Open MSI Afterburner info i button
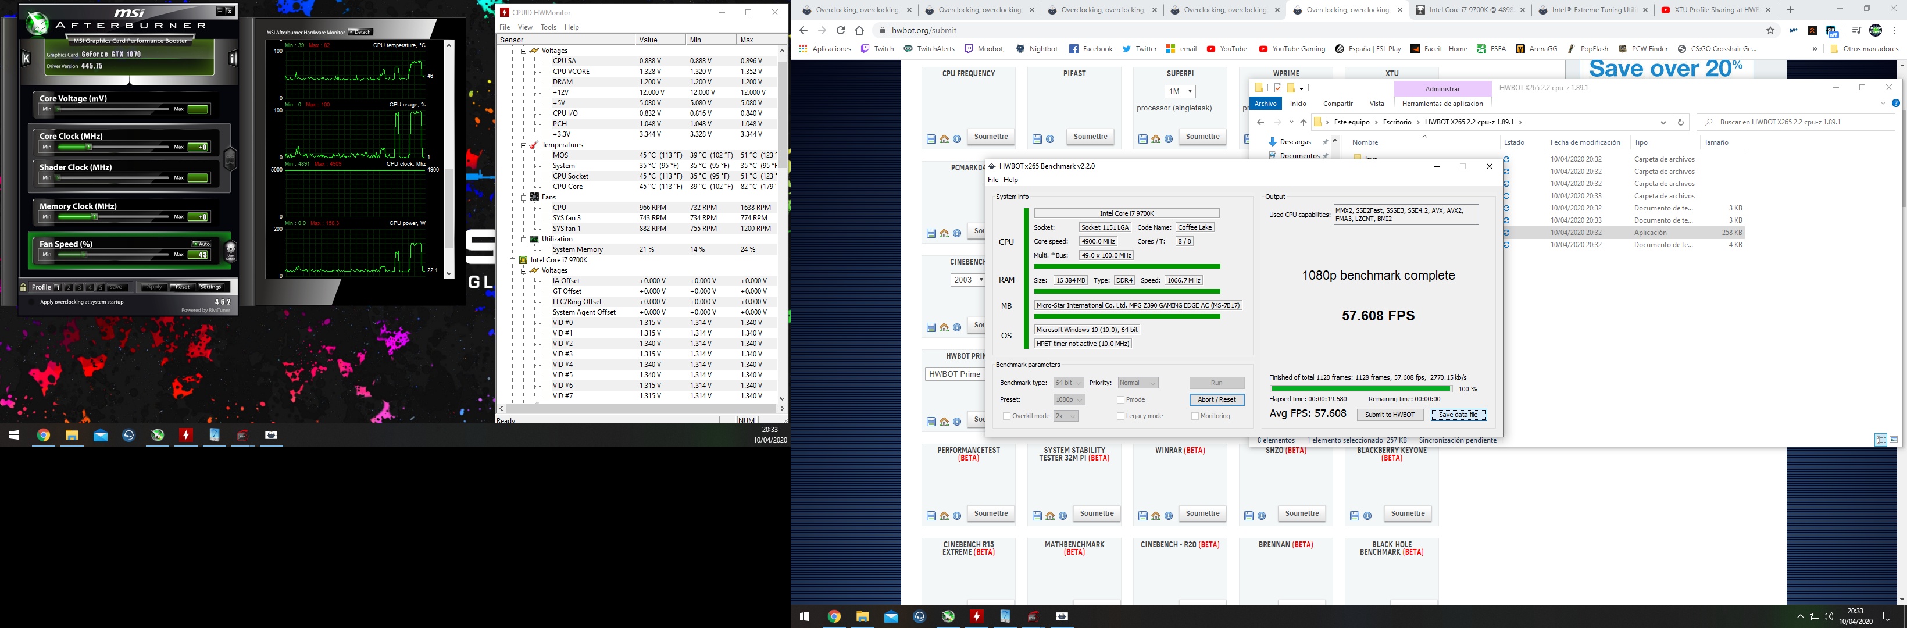 [233, 59]
